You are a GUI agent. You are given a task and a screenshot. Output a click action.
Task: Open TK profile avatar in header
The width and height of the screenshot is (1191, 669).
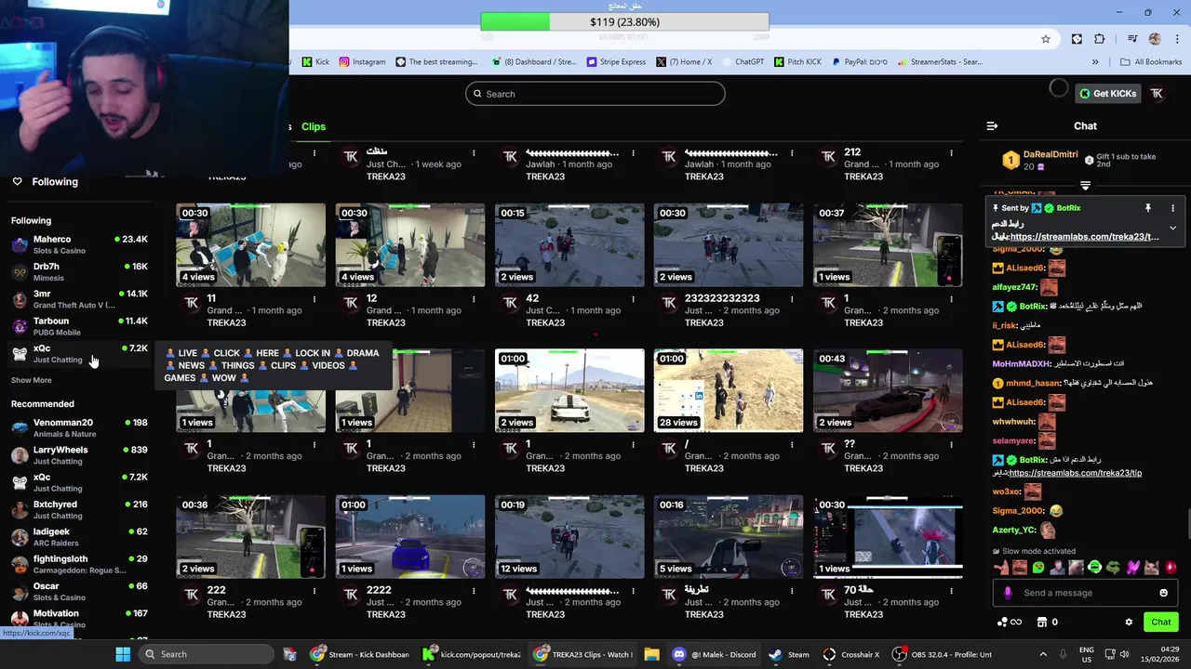pyautogui.click(x=1157, y=93)
